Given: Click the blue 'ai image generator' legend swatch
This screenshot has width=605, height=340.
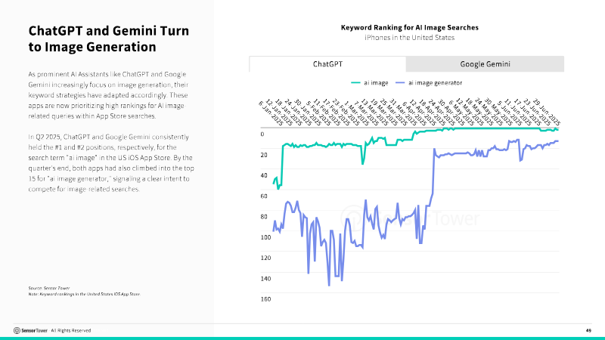Looking at the screenshot, I should 400,83.
